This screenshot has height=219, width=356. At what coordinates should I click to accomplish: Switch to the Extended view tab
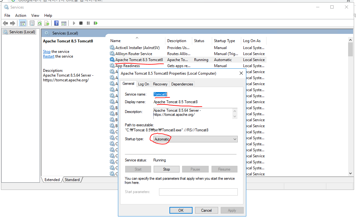point(52,180)
